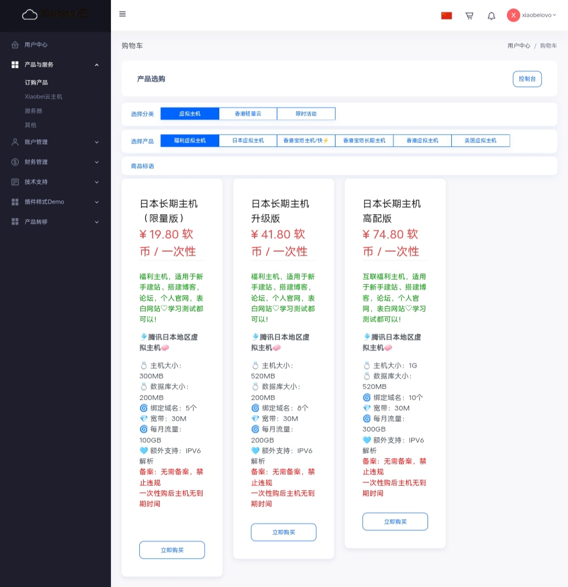
Task: Select the 限时活动 category tab
Action: (306, 114)
